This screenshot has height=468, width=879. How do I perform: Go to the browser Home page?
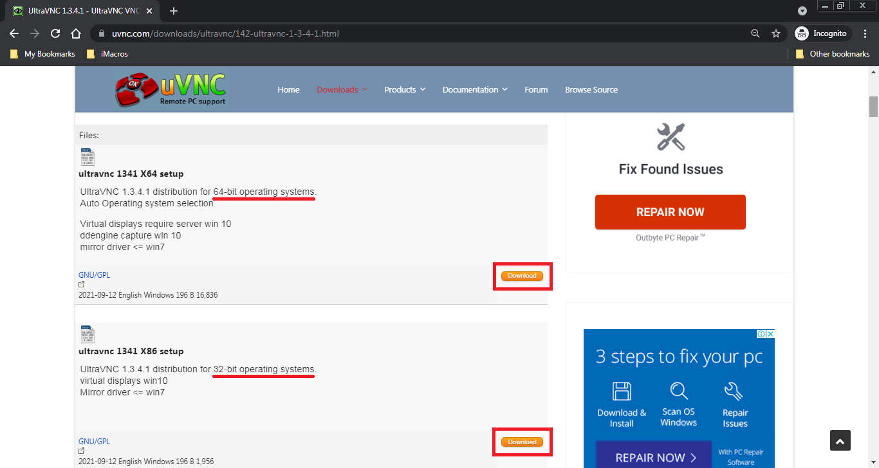(76, 33)
